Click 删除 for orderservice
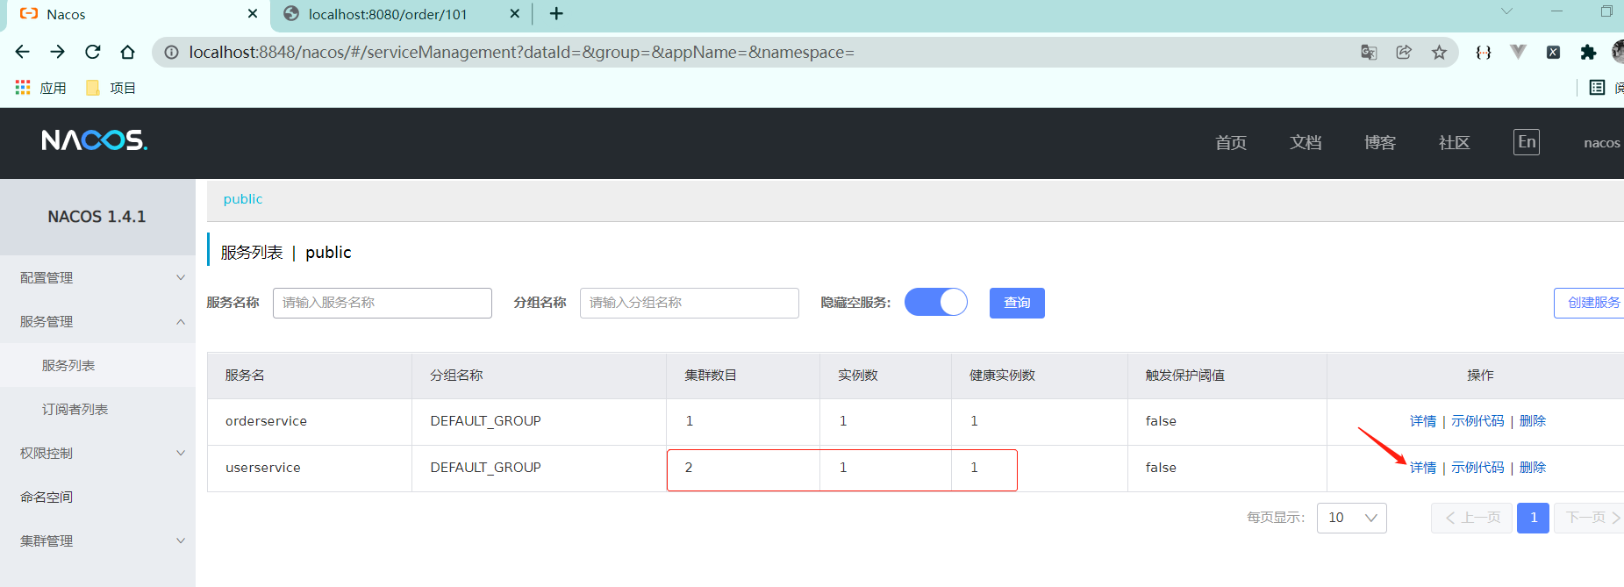1624x587 pixels. pyautogui.click(x=1533, y=421)
